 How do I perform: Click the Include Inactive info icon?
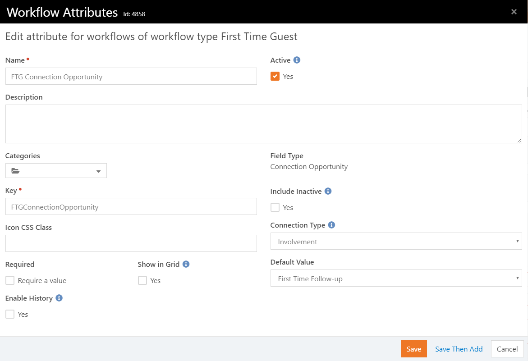[328, 191]
